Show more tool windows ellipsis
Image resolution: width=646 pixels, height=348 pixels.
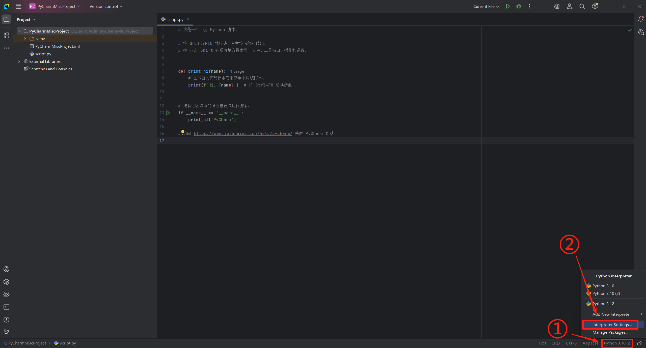pyautogui.click(x=6, y=48)
